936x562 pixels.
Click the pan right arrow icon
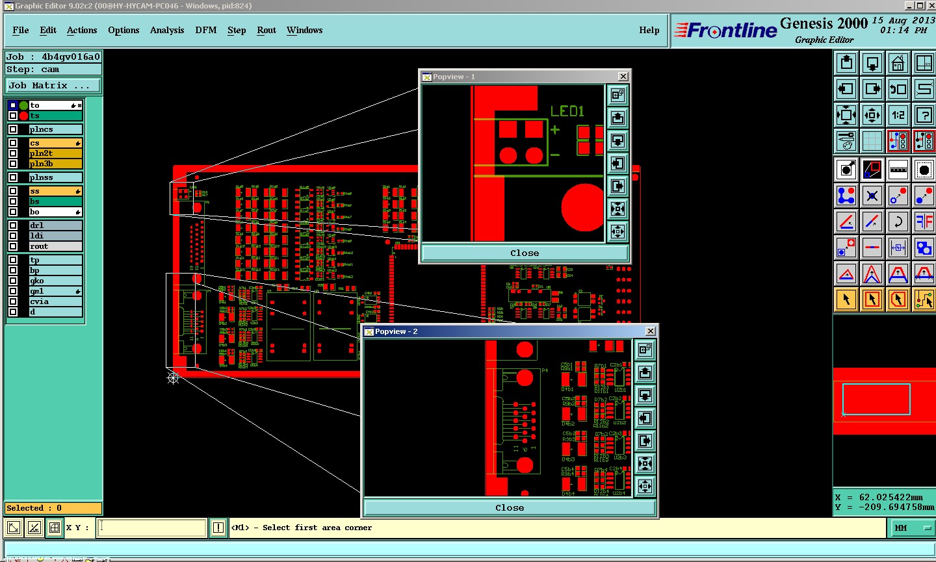click(x=872, y=89)
